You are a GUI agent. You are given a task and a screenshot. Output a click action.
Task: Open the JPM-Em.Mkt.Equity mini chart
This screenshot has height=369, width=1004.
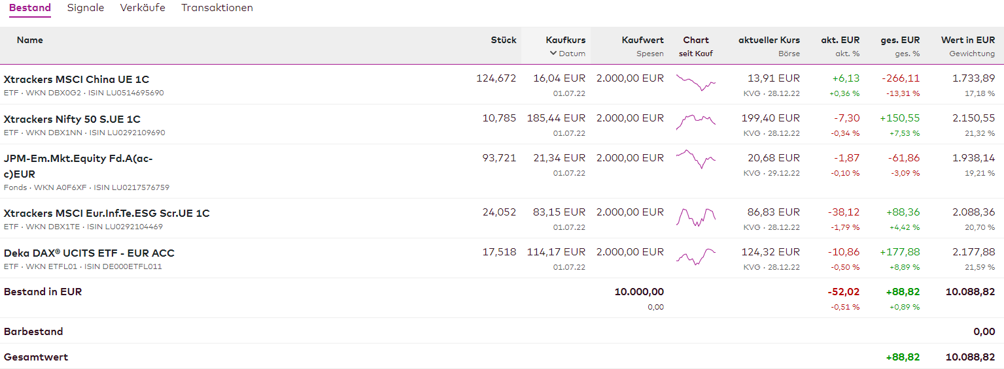click(696, 159)
